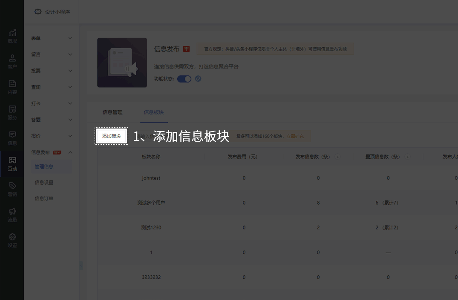458x300 pixels.
Task: Click the 服务 service sidebar icon
Action: [12, 112]
